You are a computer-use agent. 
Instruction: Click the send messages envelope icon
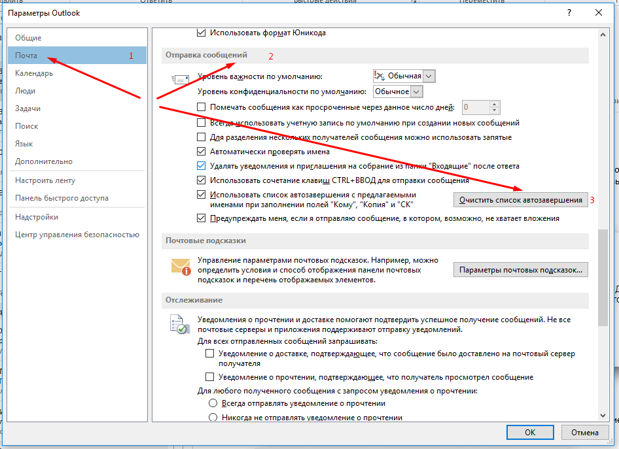[x=181, y=79]
